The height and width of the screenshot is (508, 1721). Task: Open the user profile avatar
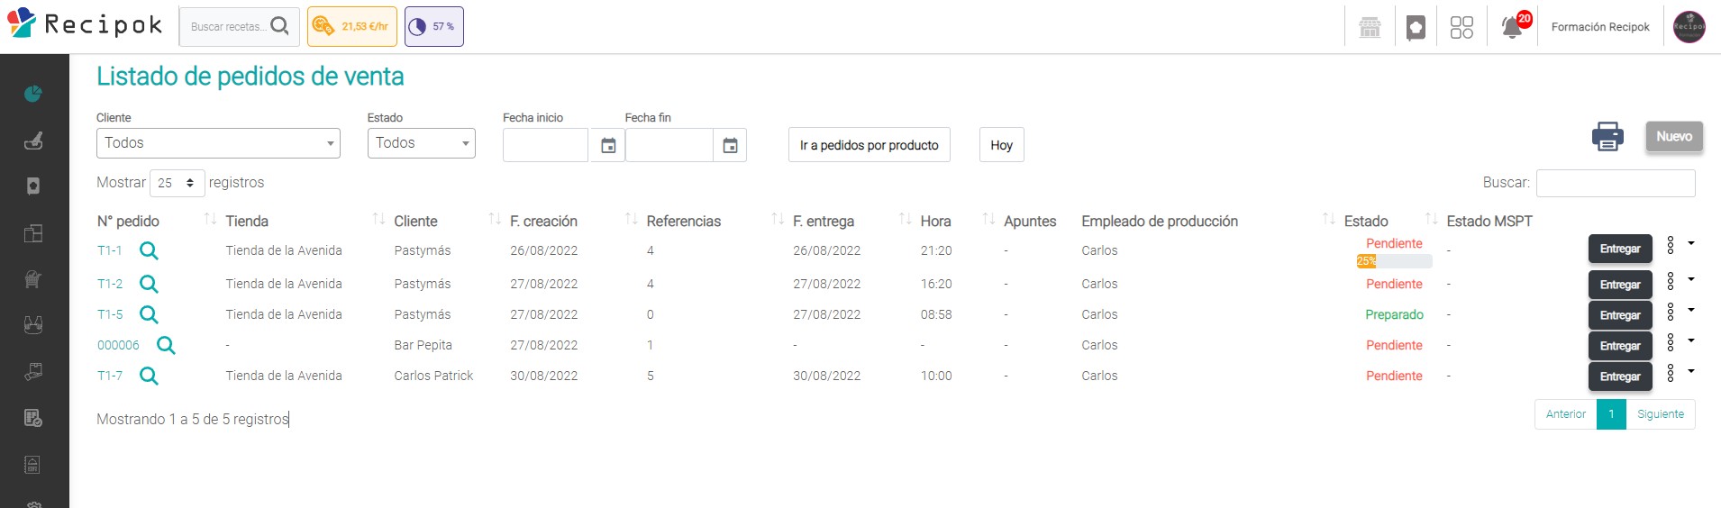click(1689, 27)
